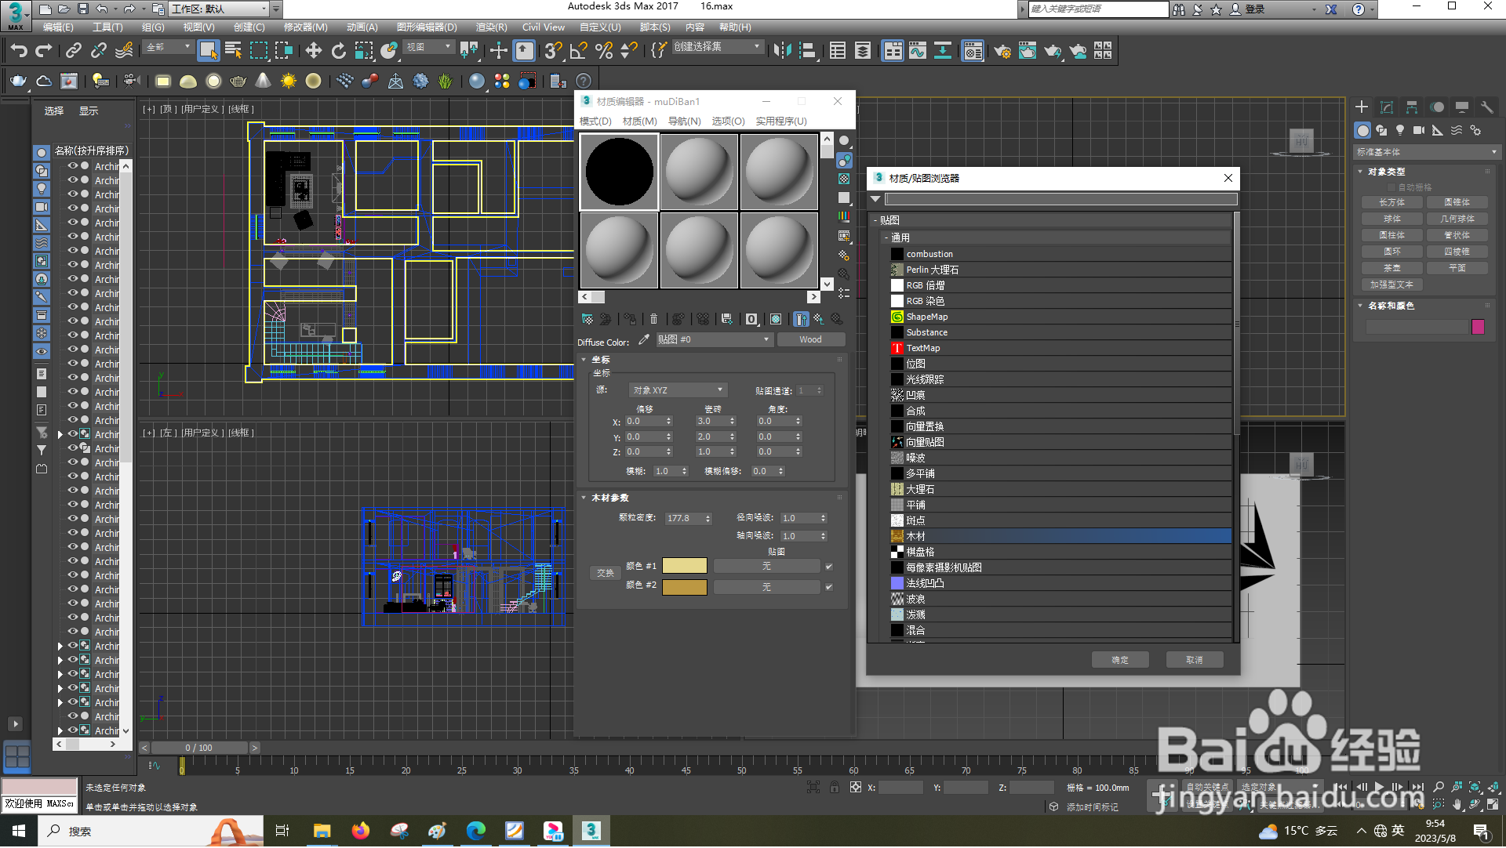Toggle the Percent Snap icon

click(604, 51)
